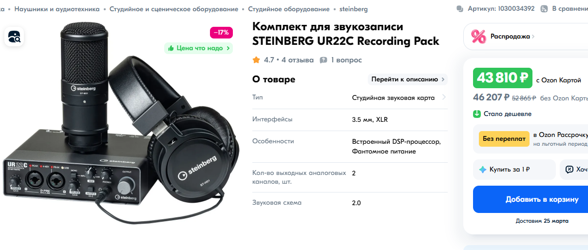
Task: Open the image search icon on the photo
Action: (15, 36)
